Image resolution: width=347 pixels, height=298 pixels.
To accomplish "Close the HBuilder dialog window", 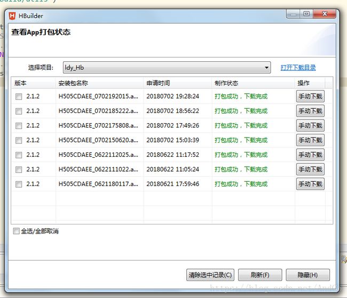I will point(325,14).
